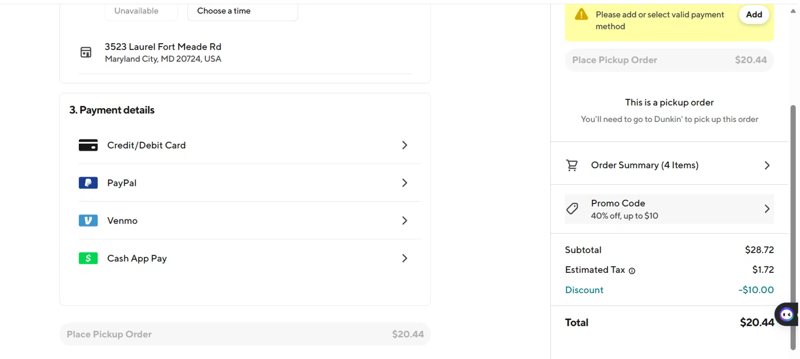Click the store building icon
800x359 pixels.
pyautogui.click(x=86, y=52)
